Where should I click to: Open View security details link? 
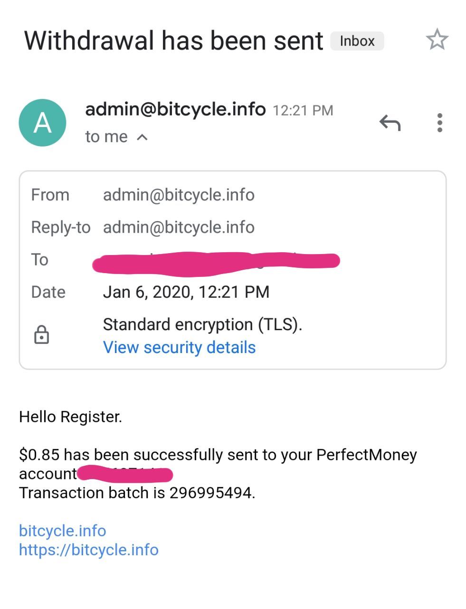(179, 347)
